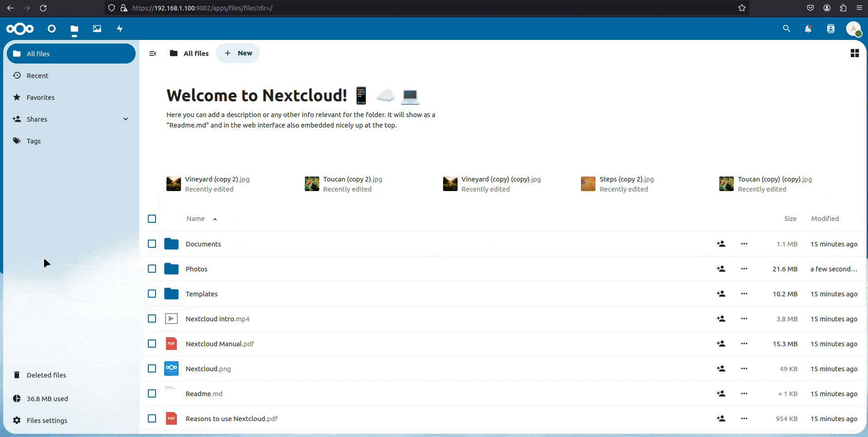
Task: Share Reasons to use Nextcloud.pdf
Action: coord(721,418)
